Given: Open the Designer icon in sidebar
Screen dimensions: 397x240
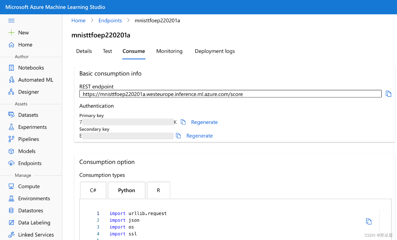Looking at the screenshot, I should click(x=11, y=92).
